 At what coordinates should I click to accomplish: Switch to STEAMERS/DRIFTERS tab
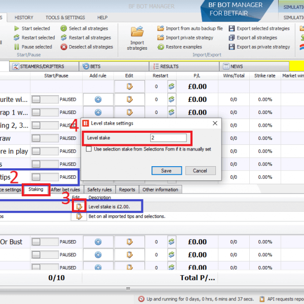[x=44, y=66]
